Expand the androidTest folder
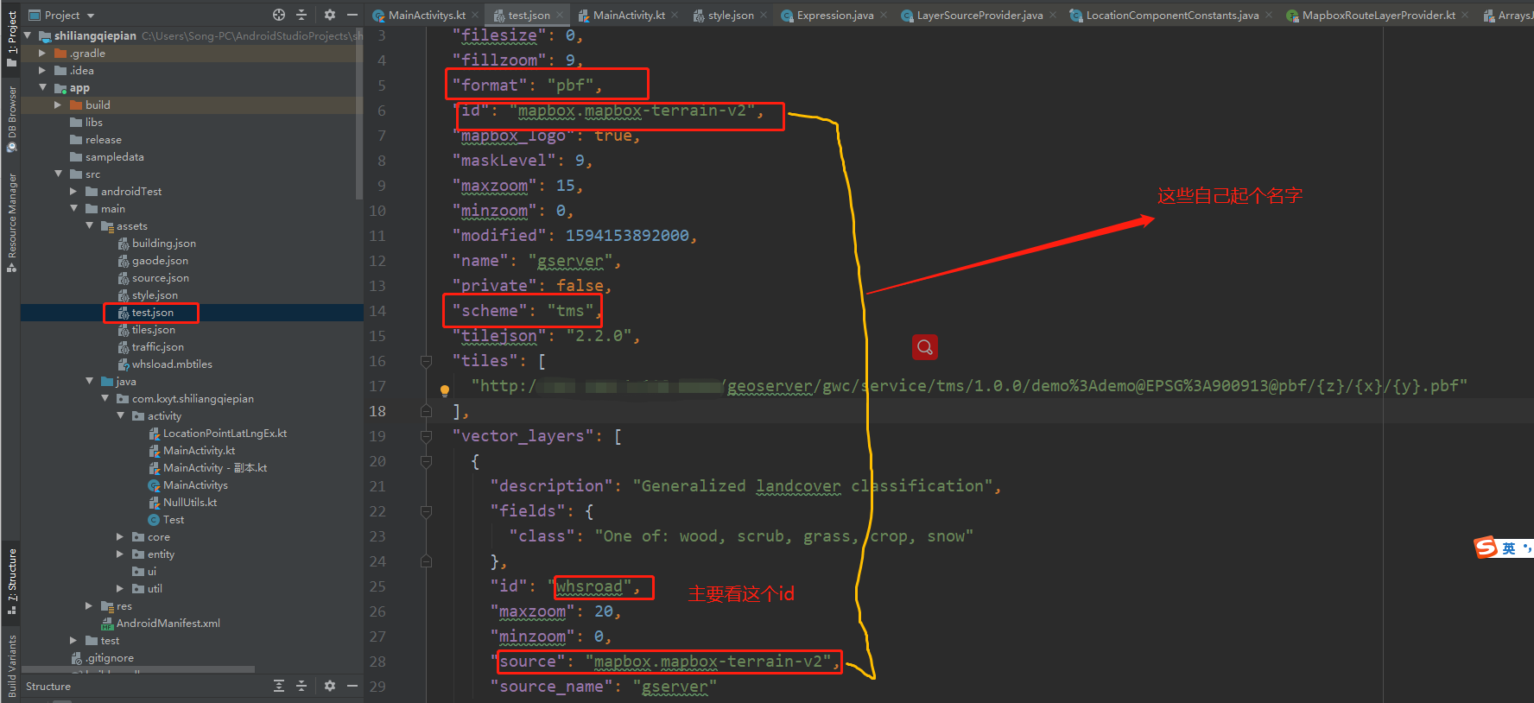 tap(73, 191)
